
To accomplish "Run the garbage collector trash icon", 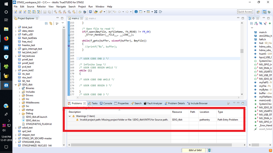I will pyautogui.click(x=209, y=150).
